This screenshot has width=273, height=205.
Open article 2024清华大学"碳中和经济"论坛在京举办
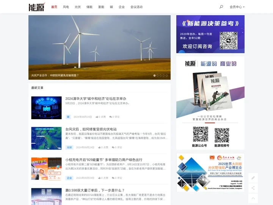point(96,98)
